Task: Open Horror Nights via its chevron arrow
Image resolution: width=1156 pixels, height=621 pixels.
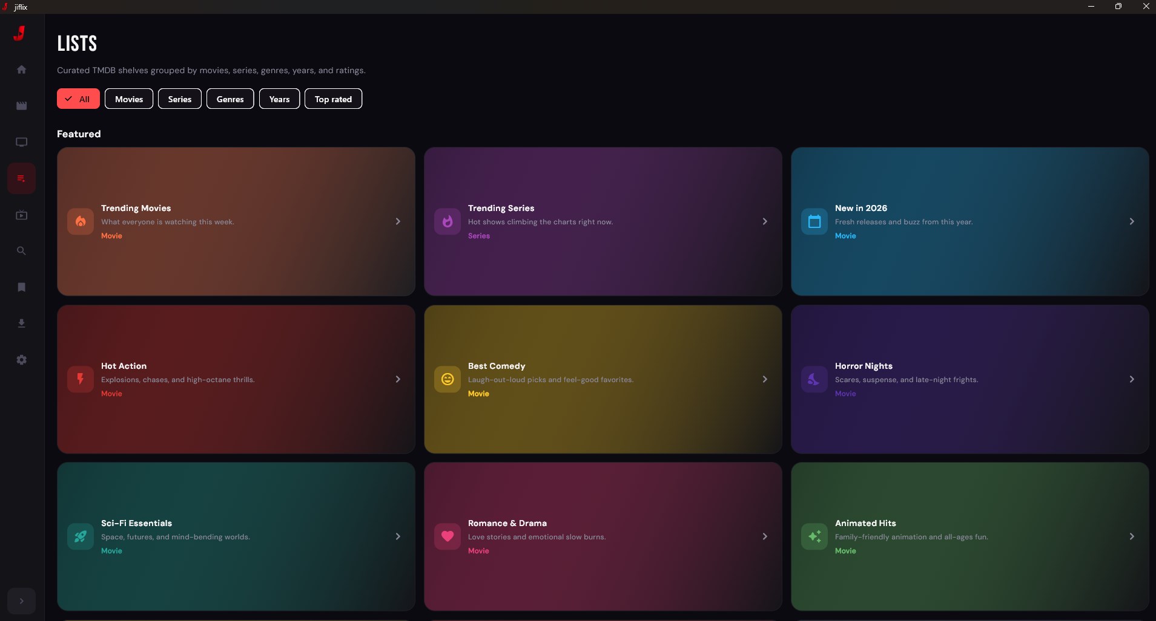Action: coord(1132,379)
